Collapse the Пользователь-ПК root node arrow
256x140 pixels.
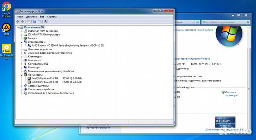[x=18, y=27]
